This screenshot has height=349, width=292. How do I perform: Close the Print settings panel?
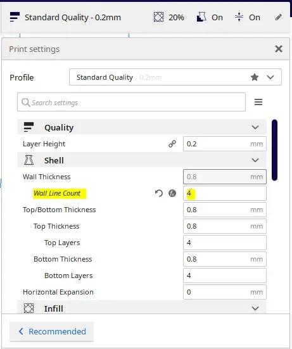click(279, 49)
